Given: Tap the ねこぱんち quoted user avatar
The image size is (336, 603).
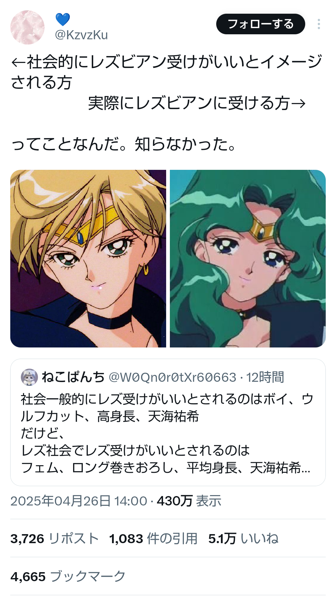Looking at the screenshot, I should (x=29, y=377).
